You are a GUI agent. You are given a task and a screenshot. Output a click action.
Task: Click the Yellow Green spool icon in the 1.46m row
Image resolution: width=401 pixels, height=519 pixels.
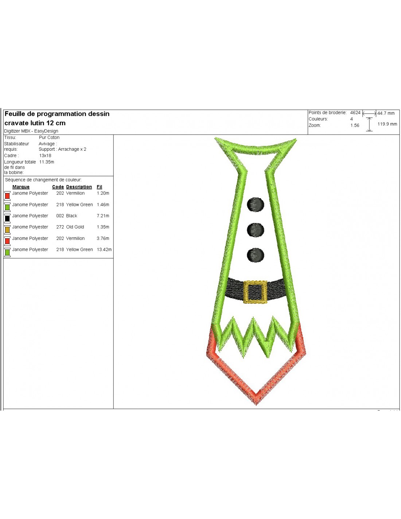7,207
